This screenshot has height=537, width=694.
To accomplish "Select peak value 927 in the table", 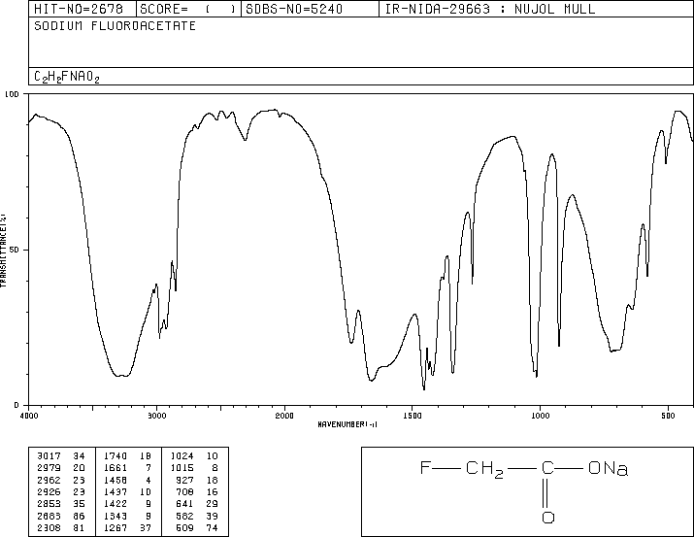I will [x=184, y=480].
